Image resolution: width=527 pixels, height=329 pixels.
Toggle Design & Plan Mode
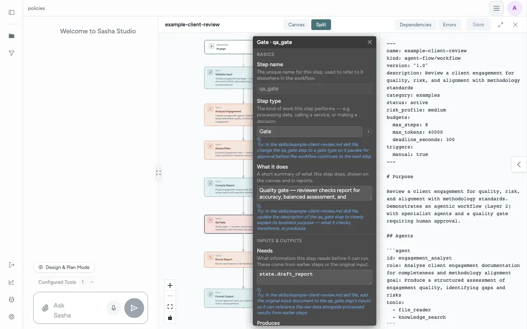click(64, 267)
